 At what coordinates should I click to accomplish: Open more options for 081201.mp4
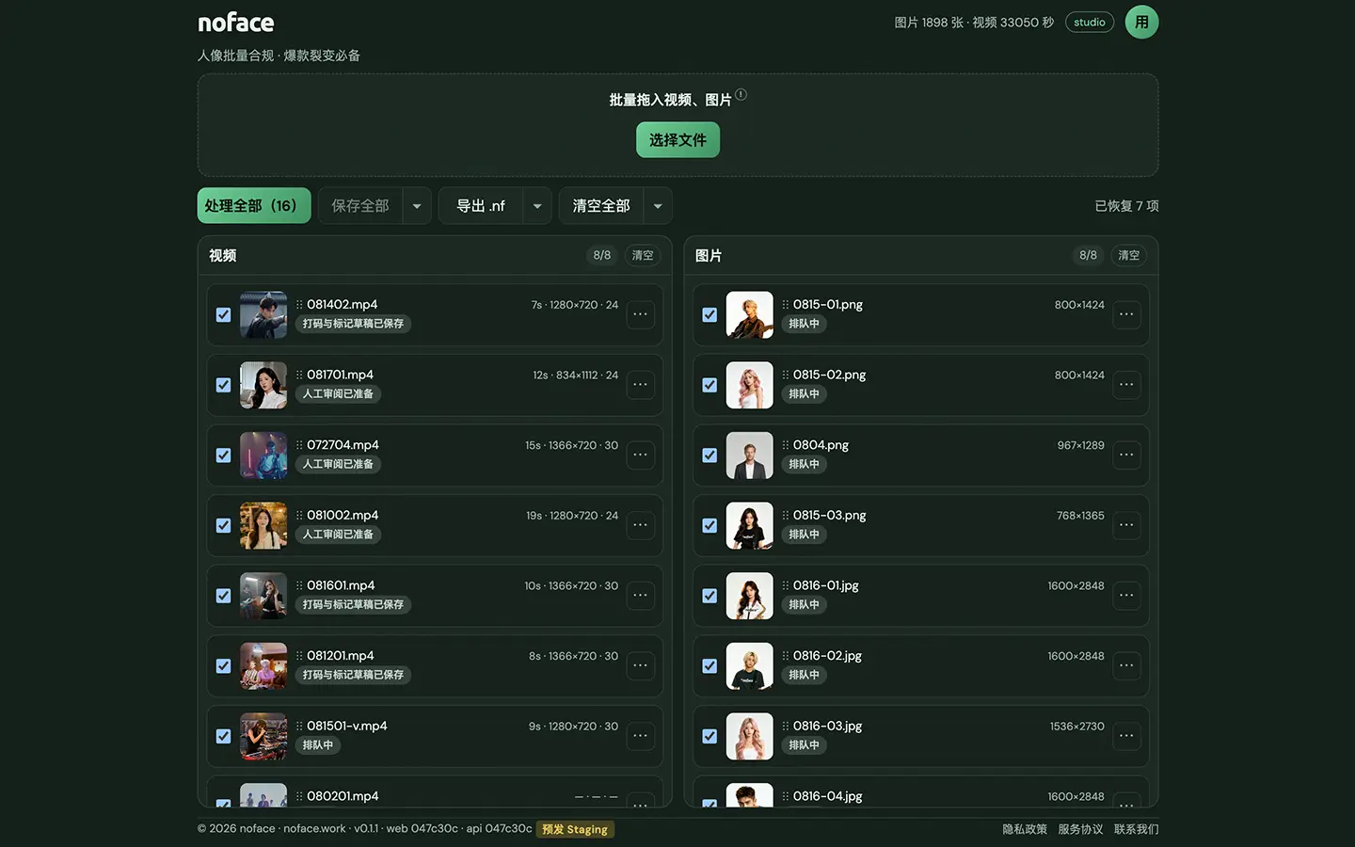pyautogui.click(x=640, y=665)
